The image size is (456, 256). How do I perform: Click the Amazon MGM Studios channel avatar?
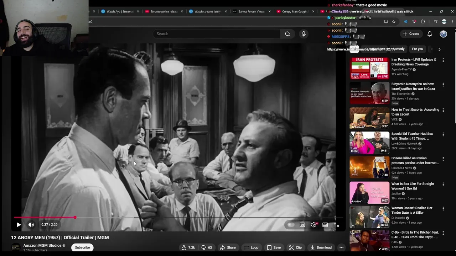coord(16,247)
